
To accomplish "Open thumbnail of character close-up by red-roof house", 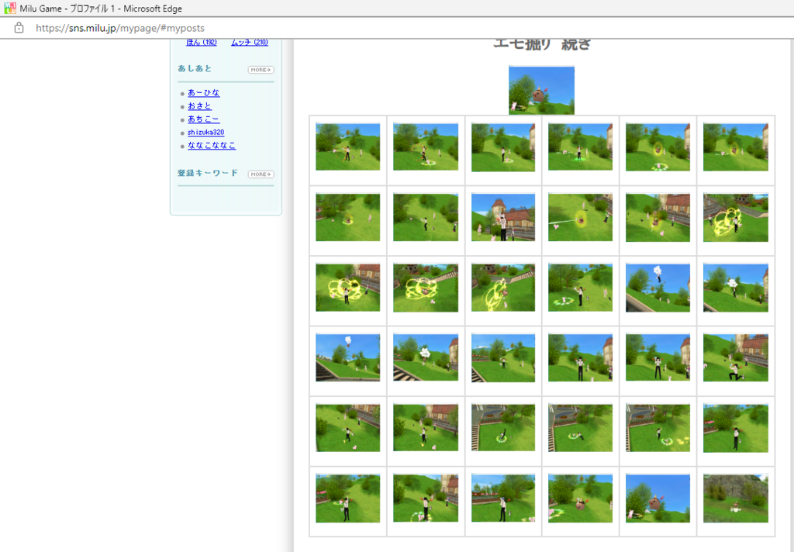I will click(x=502, y=217).
